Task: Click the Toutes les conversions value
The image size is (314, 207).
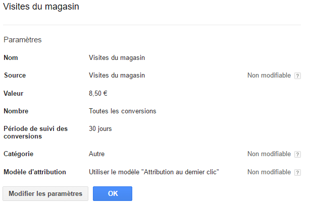Action: [x=123, y=111]
